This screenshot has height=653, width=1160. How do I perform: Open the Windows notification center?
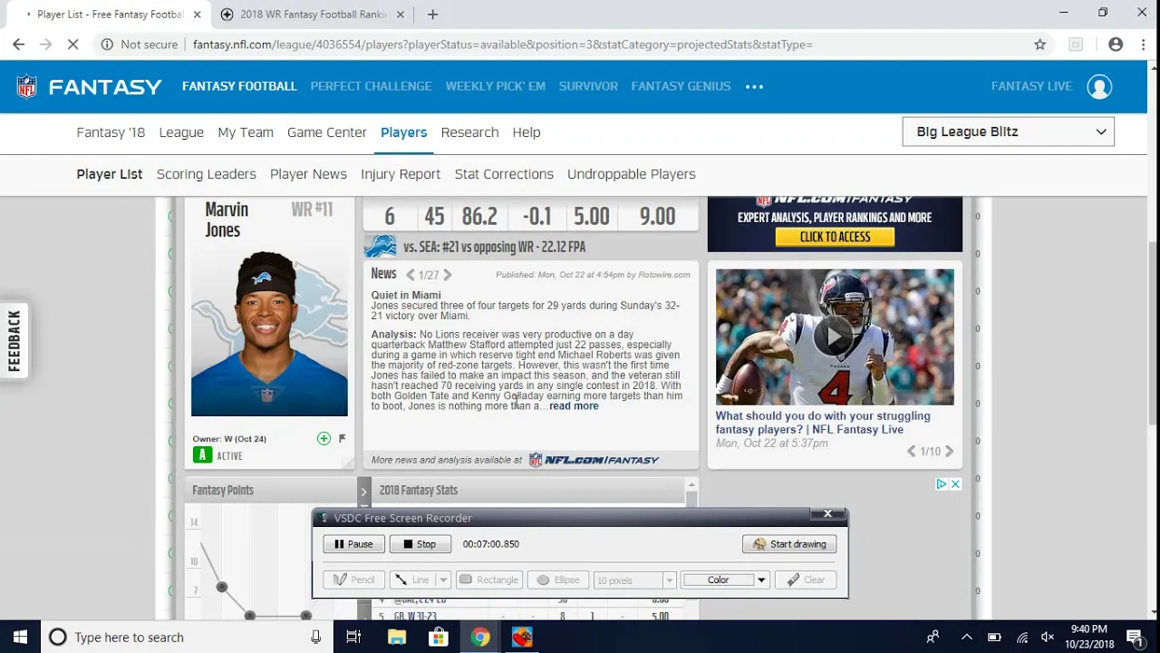[x=1135, y=638]
